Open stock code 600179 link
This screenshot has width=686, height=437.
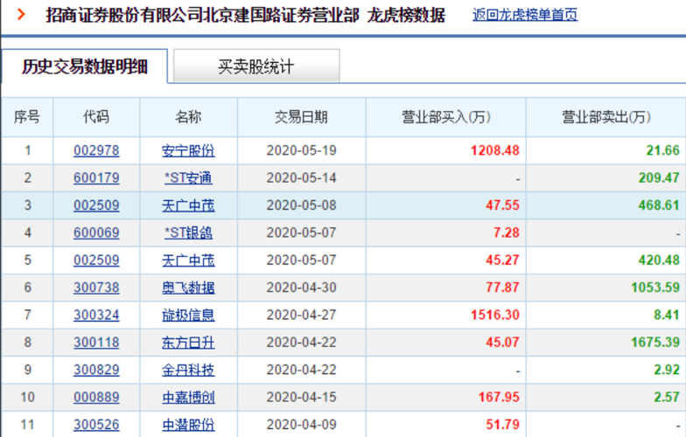click(x=96, y=178)
